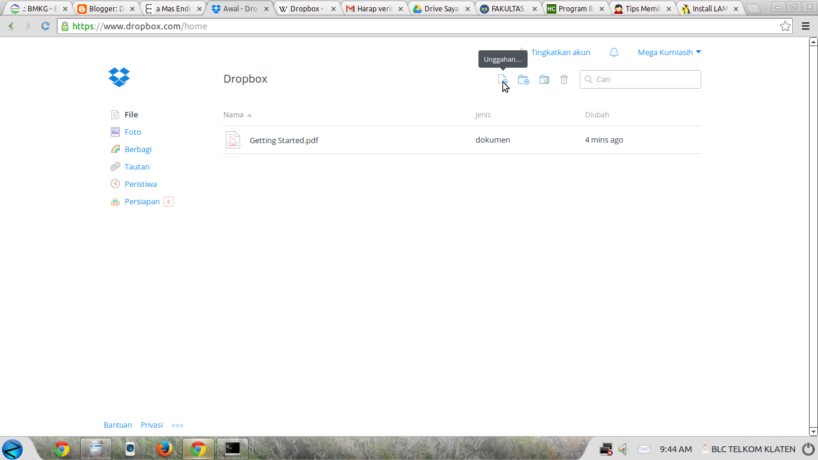
Task: Click the first Chrome taskbar icon
Action: 61,449
